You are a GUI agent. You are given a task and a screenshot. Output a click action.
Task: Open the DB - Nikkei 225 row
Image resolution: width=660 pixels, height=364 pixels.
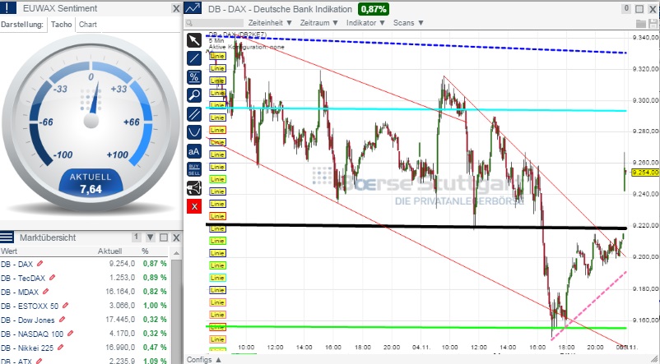[84, 348]
